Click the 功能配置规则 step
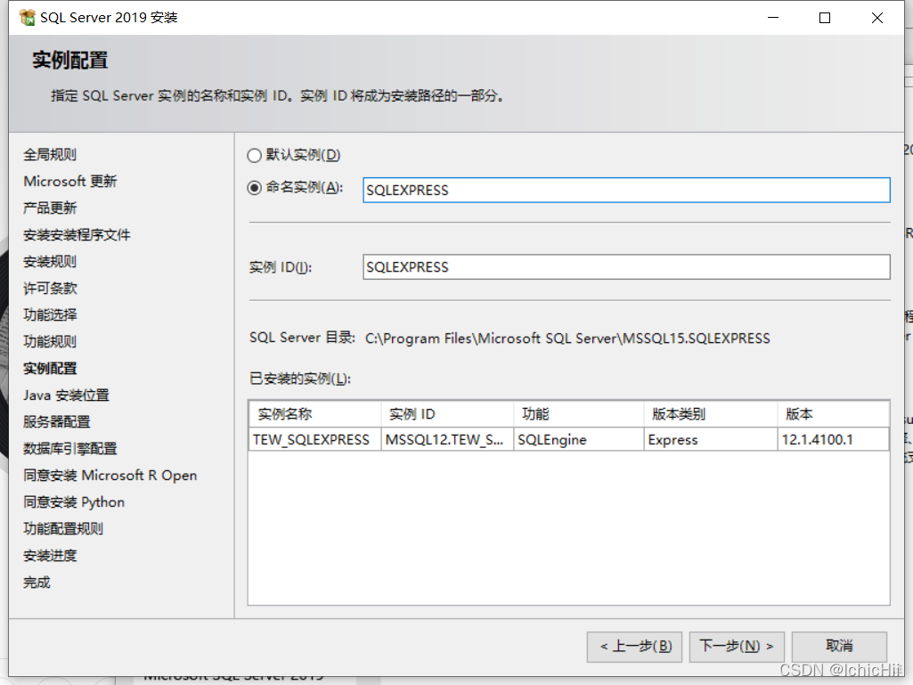Image resolution: width=913 pixels, height=685 pixels. click(x=63, y=529)
